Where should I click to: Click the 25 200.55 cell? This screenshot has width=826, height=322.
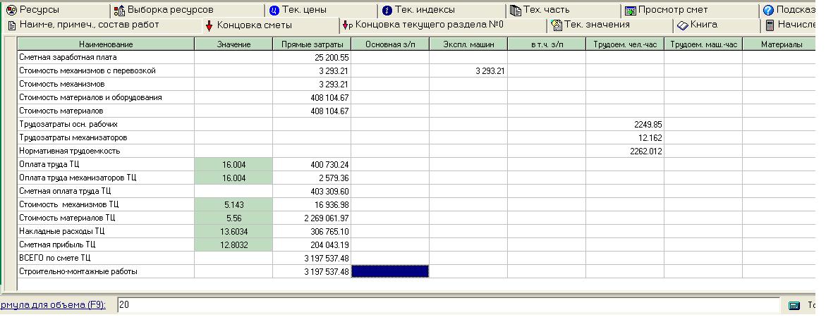pyautogui.click(x=312, y=57)
